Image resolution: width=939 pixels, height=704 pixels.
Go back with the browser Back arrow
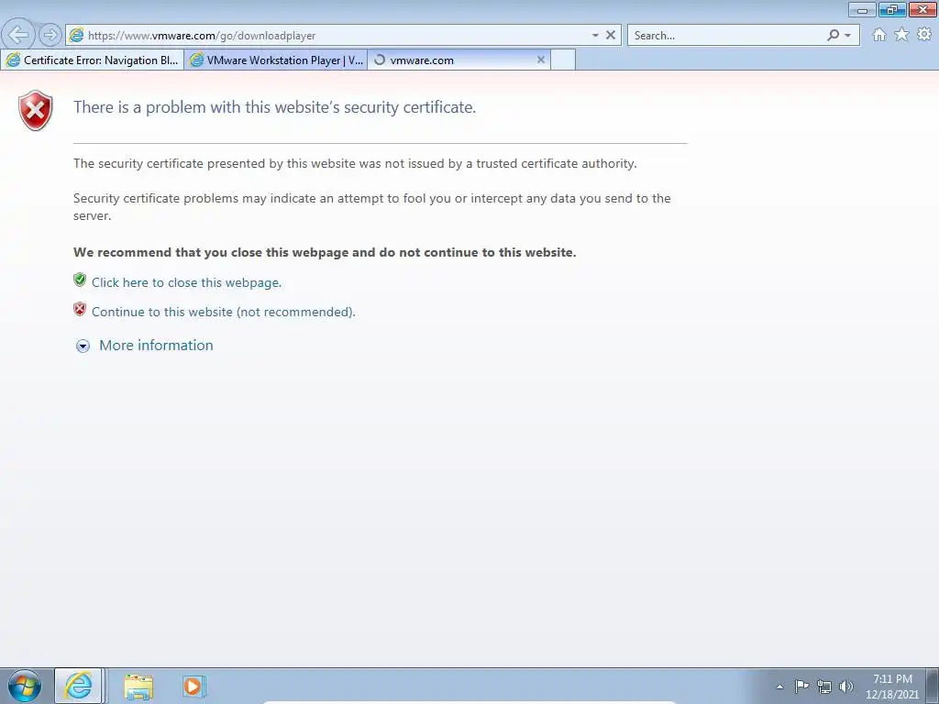tap(18, 35)
